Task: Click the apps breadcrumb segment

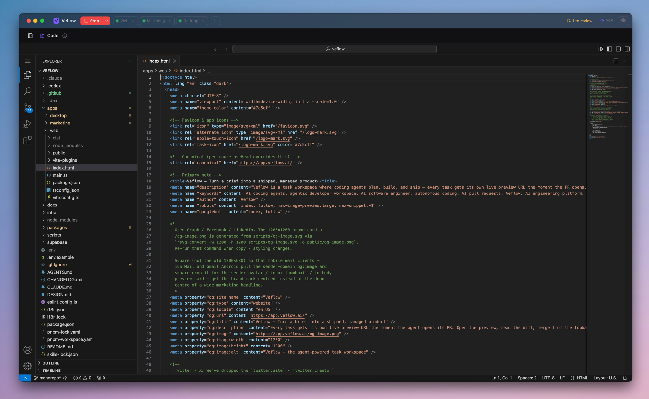Action: pyautogui.click(x=148, y=71)
